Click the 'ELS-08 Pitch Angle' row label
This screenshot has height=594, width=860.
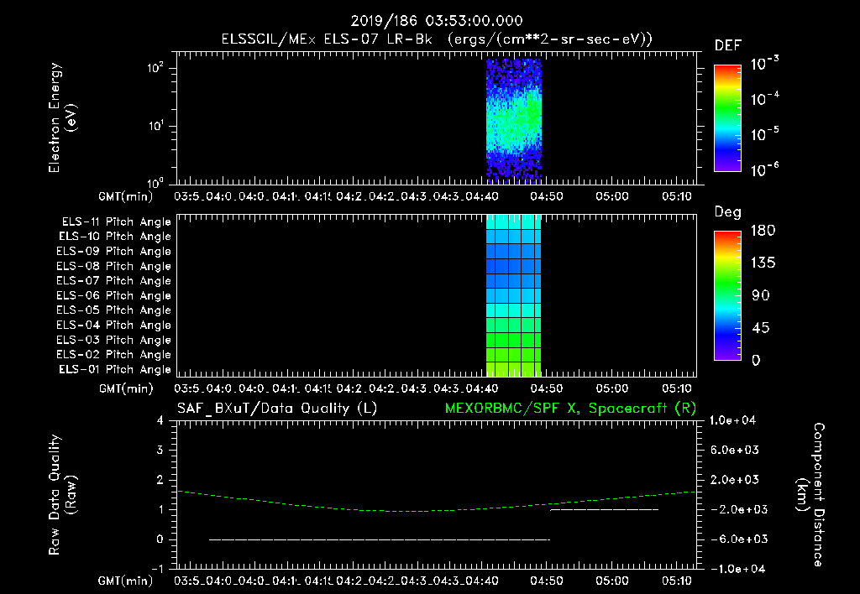113,266
